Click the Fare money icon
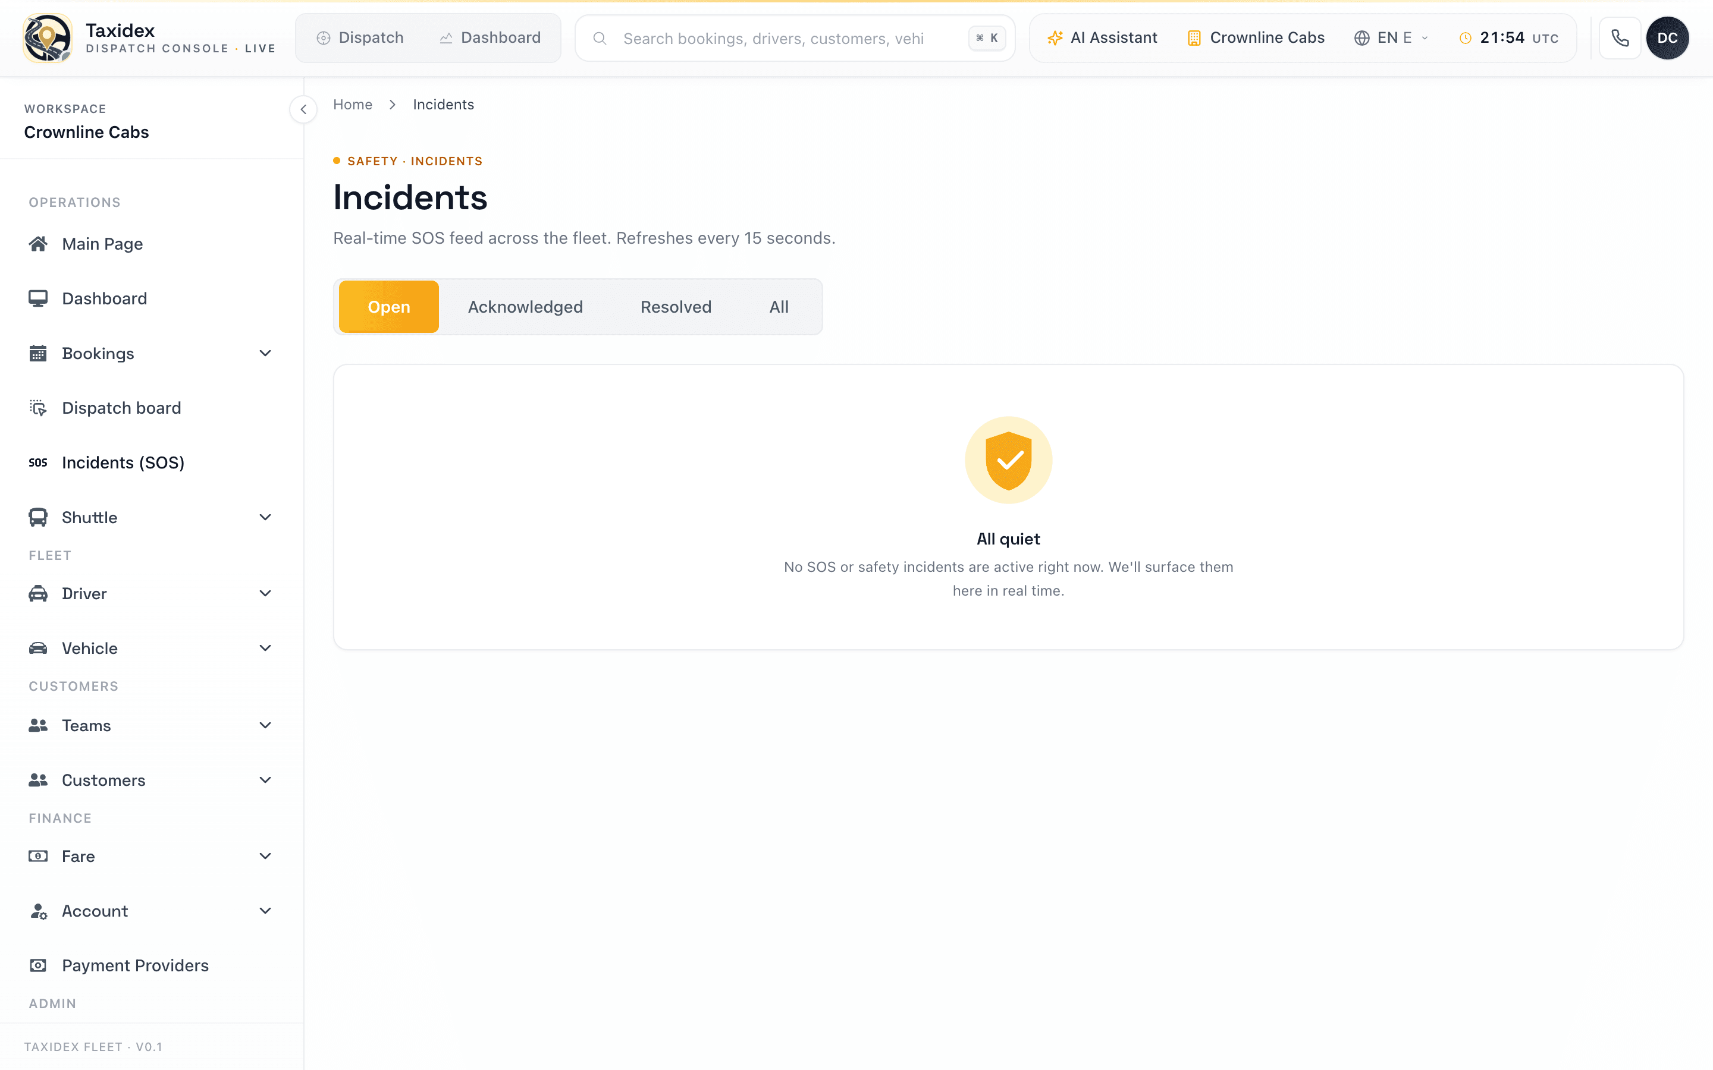 click(38, 856)
